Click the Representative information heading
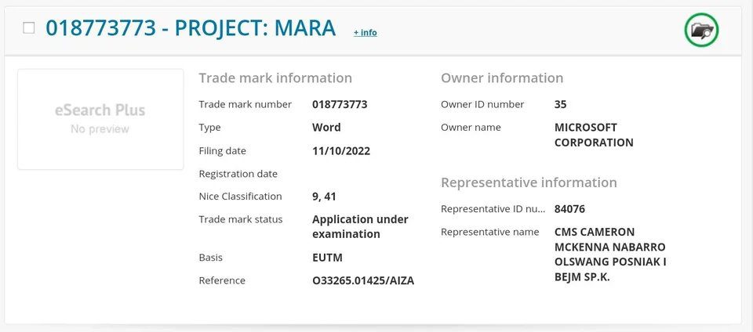Image resolution: width=753 pixels, height=332 pixels. tap(529, 182)
